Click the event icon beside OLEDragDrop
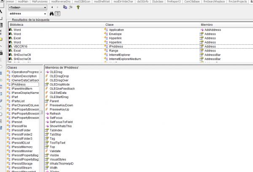This screenshot has height=172, width=253. tap(47, 76)
